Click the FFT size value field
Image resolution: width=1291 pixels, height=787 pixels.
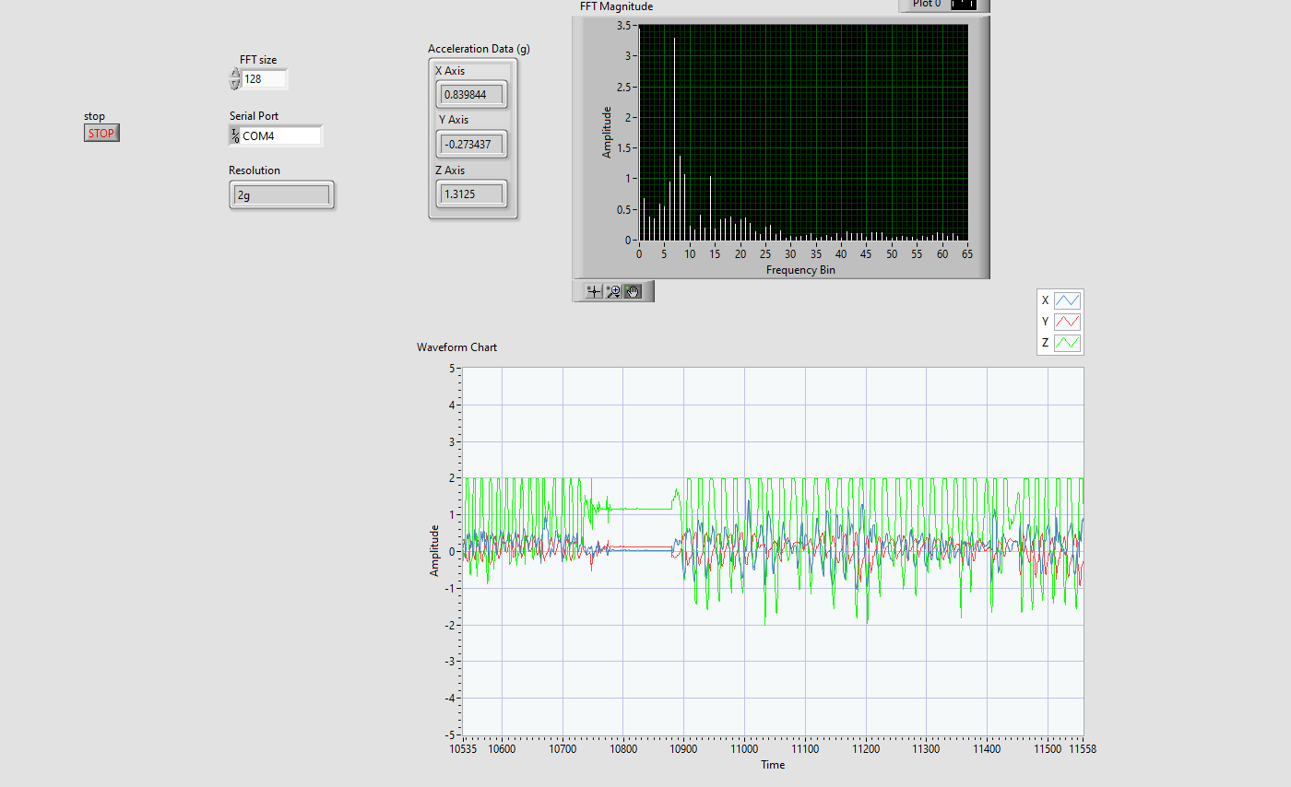261,79
